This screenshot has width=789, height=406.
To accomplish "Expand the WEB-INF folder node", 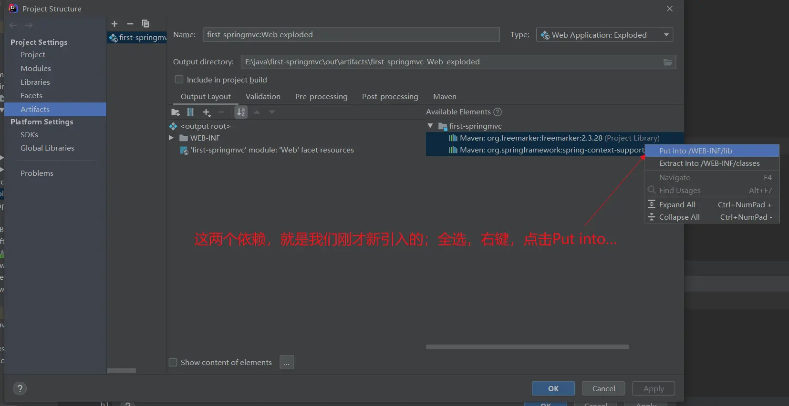I will (x=171, y=138).
